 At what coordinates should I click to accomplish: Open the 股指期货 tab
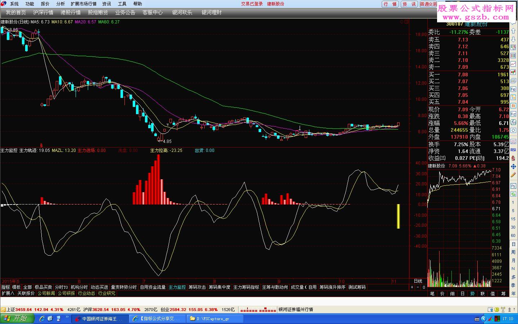click(98, 13)
